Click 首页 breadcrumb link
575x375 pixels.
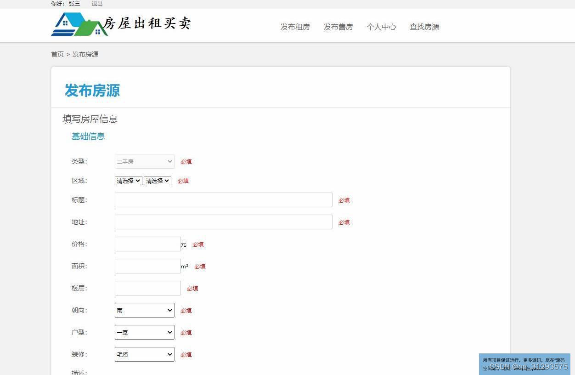point(57,54)
